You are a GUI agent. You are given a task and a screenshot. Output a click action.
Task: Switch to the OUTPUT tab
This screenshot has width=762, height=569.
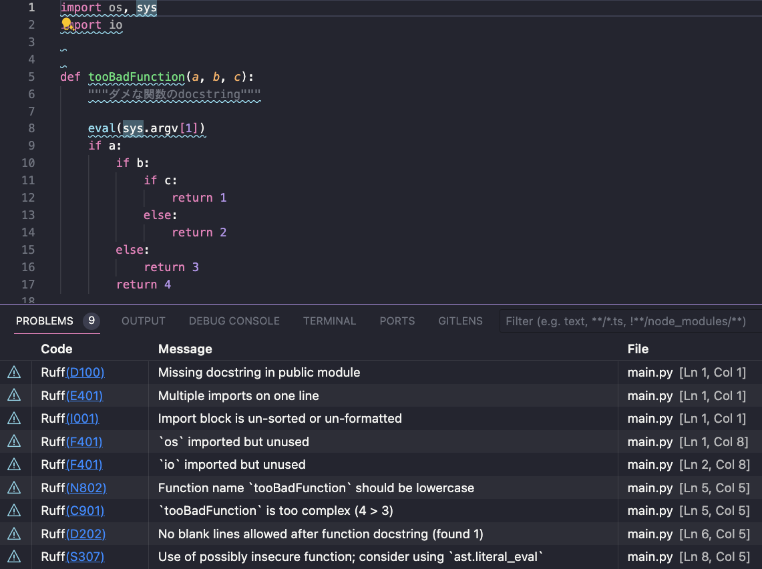pos(144,321)
